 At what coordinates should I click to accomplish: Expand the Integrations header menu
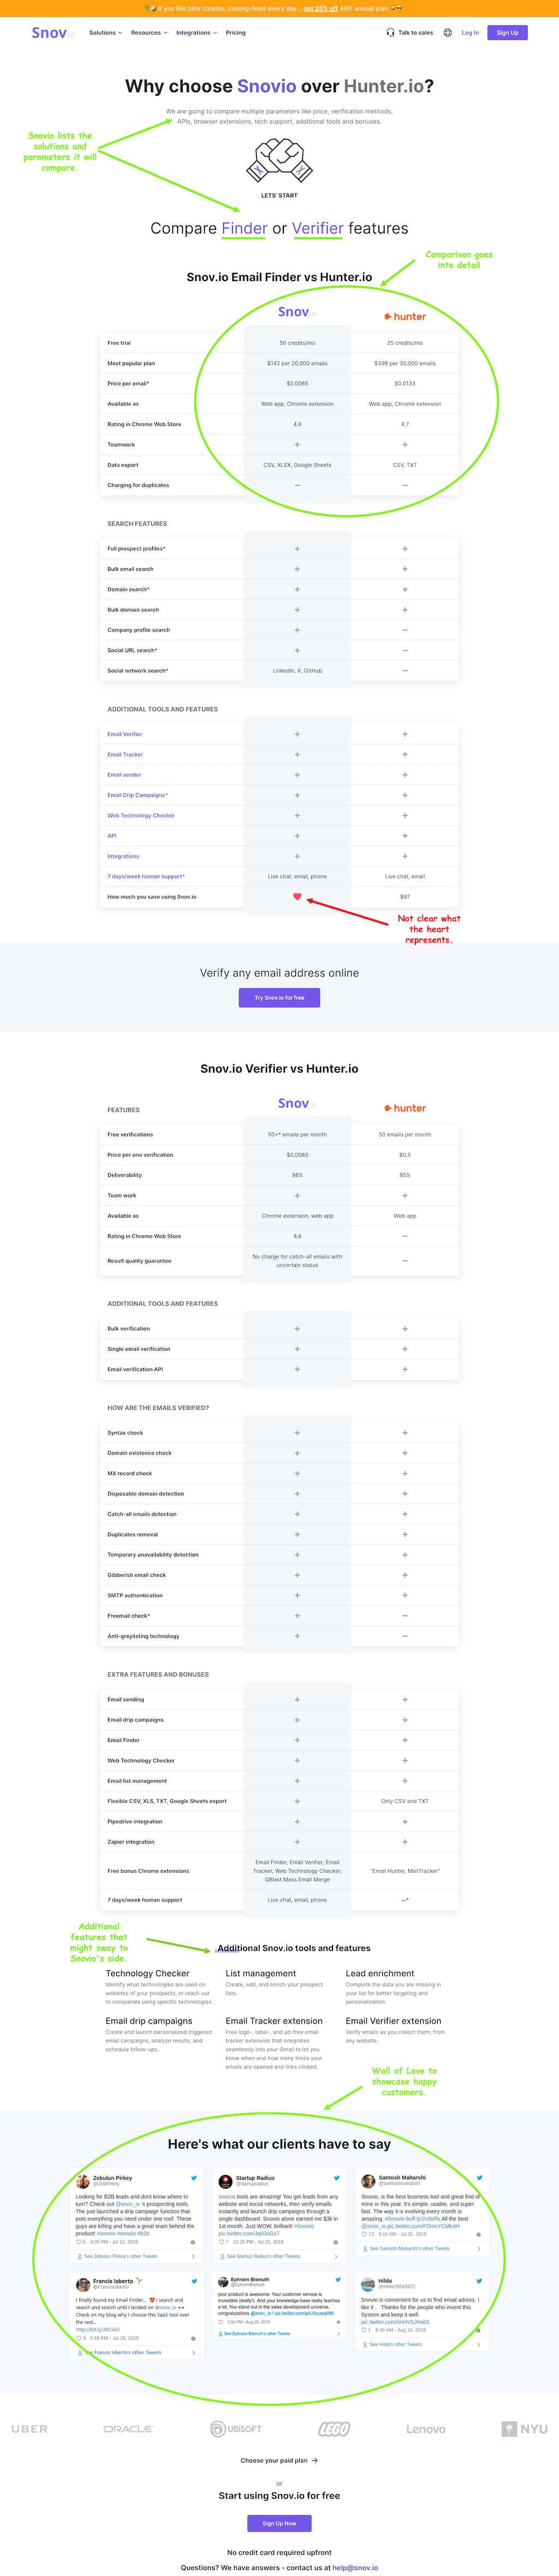tap(196, 32)
